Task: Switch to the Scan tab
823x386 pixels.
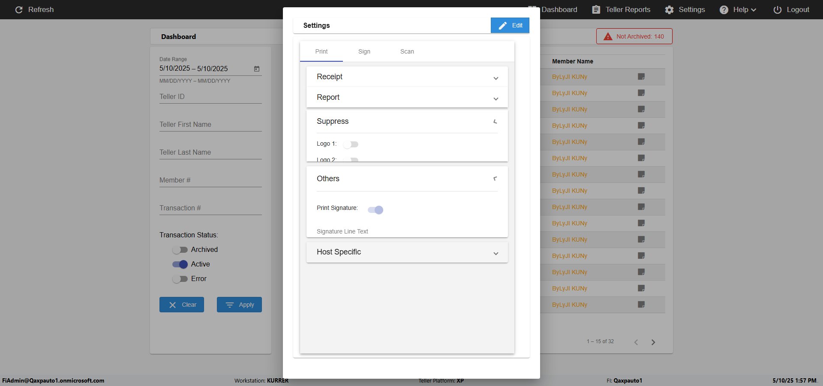Action: point(407,51)
